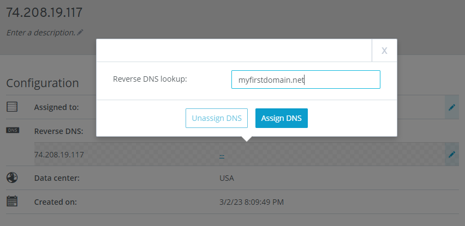The height and width of the screenshot is (226, 465).
Task: Open the '--' reverse DNS link
Action: pos(222,155)
